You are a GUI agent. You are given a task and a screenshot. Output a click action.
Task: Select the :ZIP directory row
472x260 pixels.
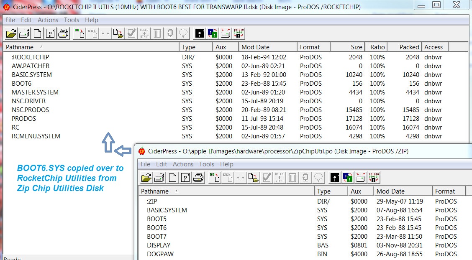point(305,201)
